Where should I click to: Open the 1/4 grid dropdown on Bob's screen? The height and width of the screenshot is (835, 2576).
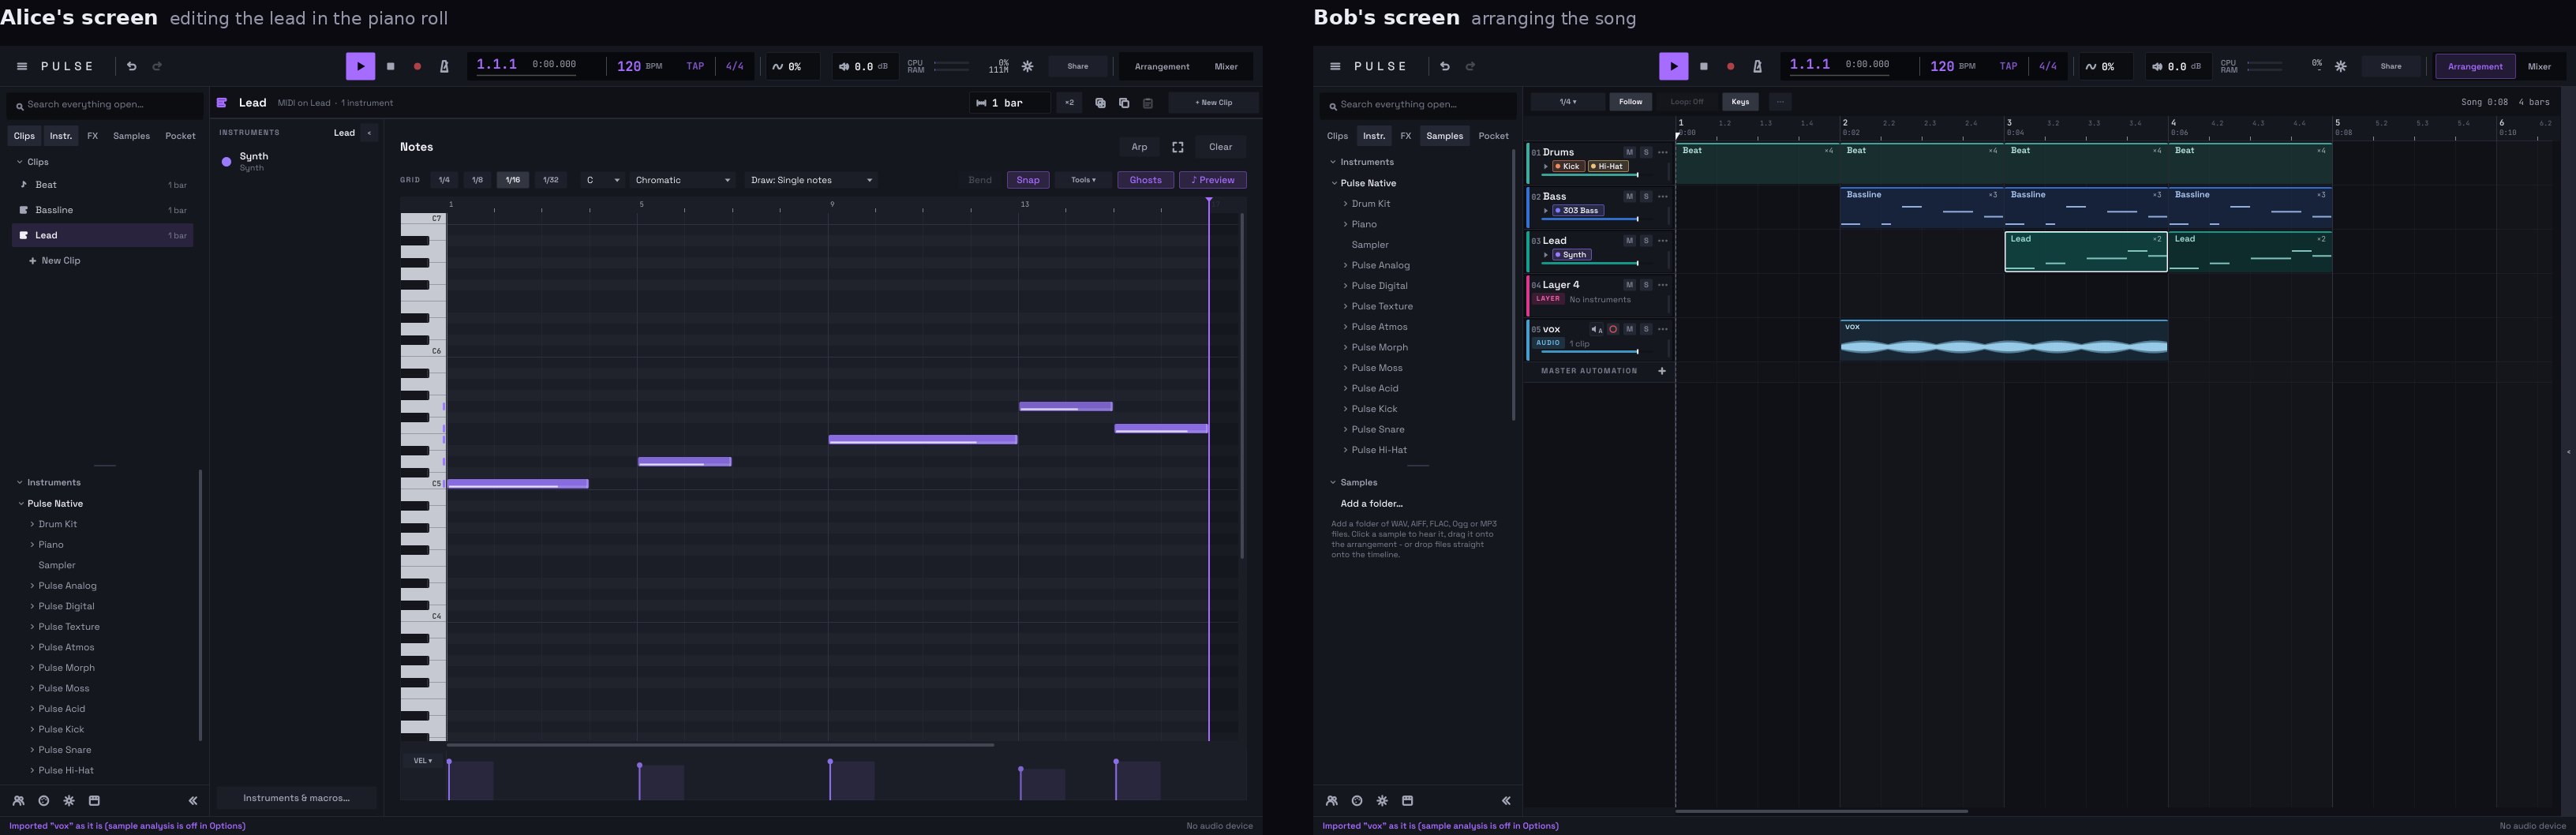(1567, 102)
